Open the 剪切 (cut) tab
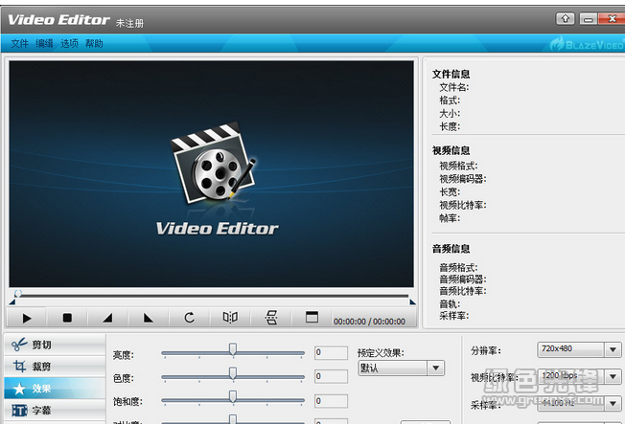The height and width of the screenshot is (424, 625). point(55,345)
